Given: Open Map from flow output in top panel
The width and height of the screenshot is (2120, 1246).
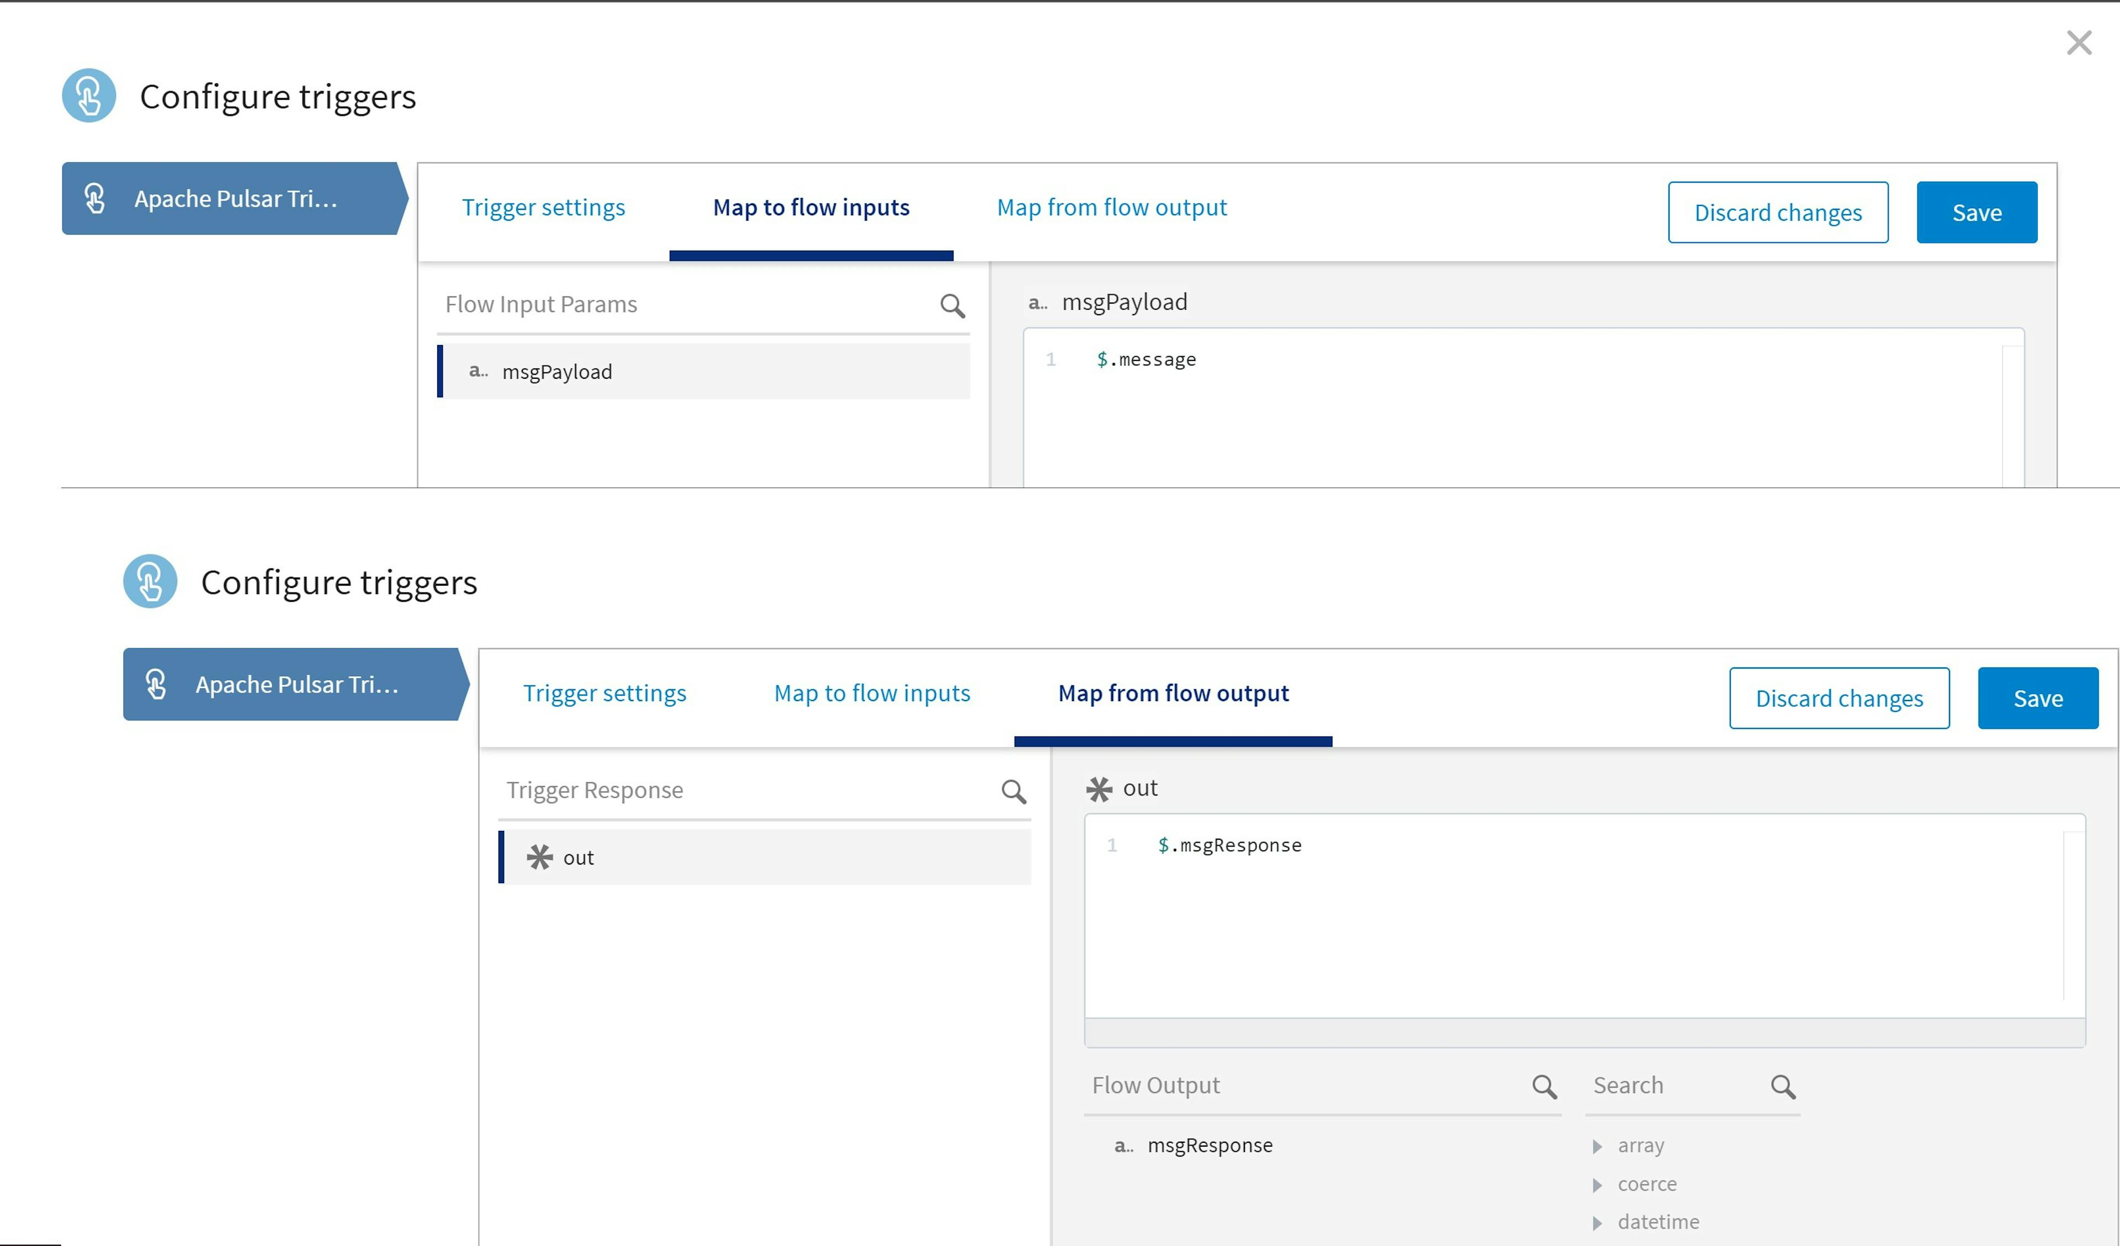Looking at the screenshot, I should [x=1111, y=207].
